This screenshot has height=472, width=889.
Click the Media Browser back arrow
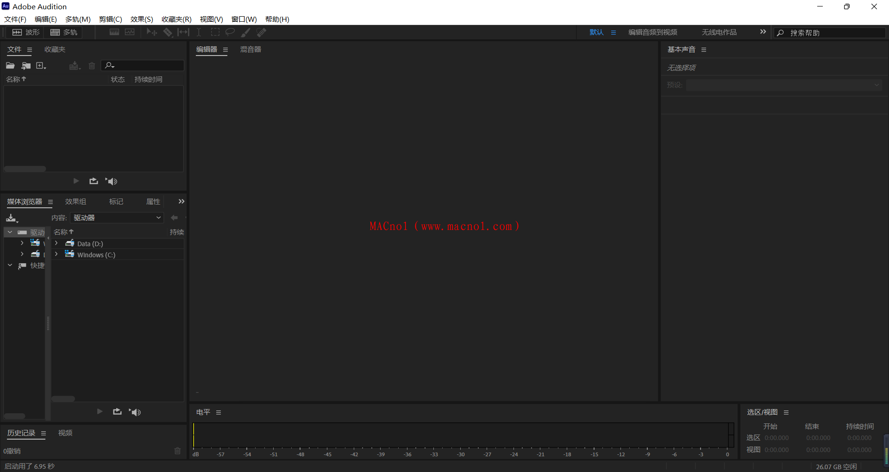tap(174, 217)
